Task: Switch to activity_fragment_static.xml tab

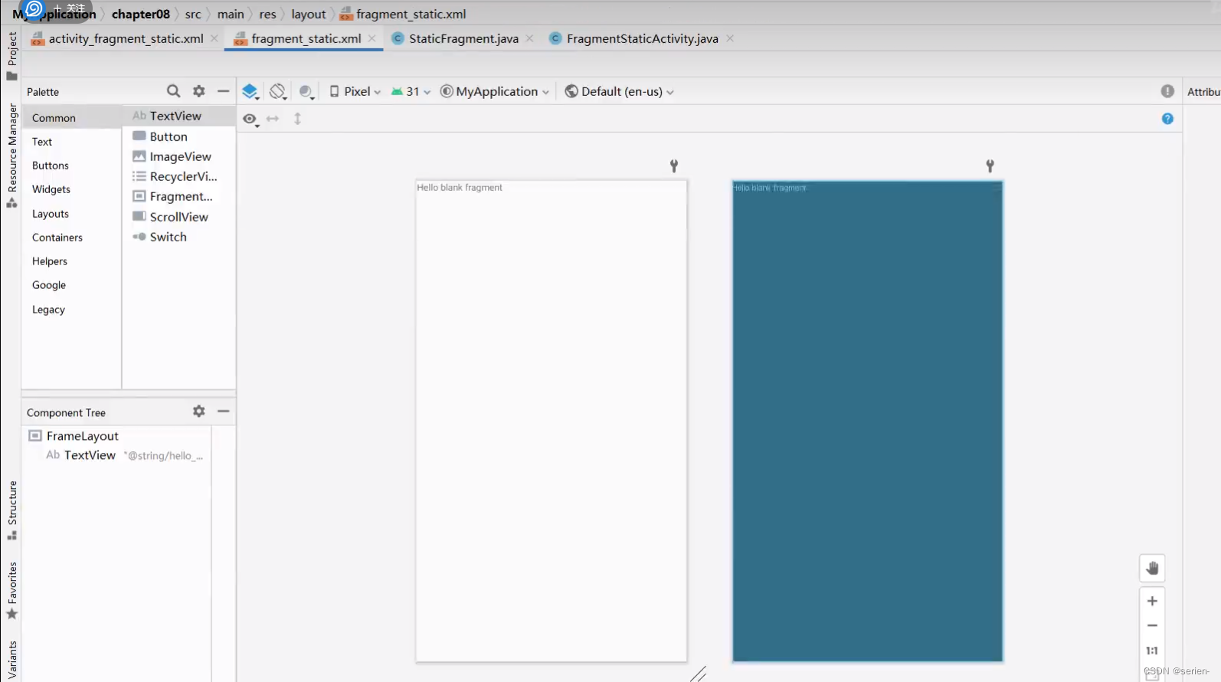Action: point(126,38)
